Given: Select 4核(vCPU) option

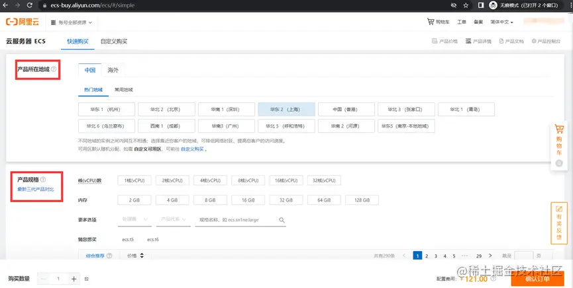Looking at the screenshot, I should coord(211,180).
